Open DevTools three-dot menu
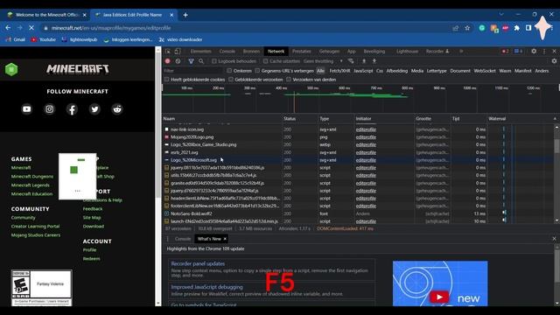Screen dimensions: 560x315 [544, 51]
